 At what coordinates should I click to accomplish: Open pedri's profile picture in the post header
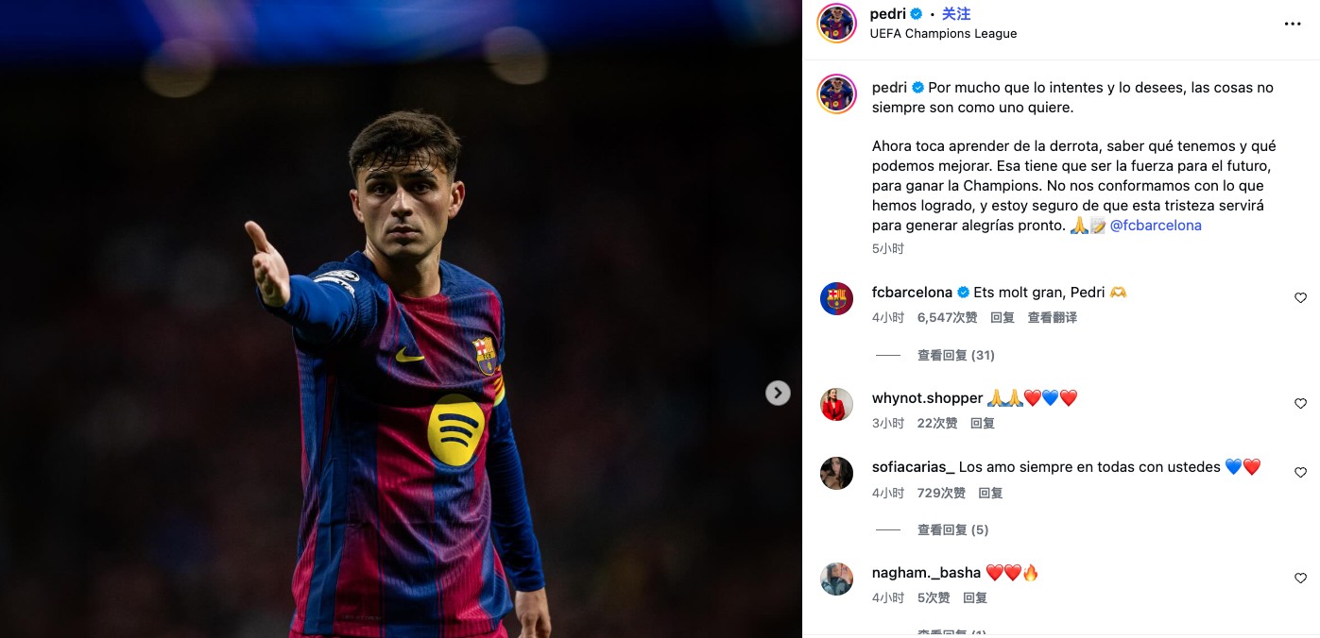[836, 24]
